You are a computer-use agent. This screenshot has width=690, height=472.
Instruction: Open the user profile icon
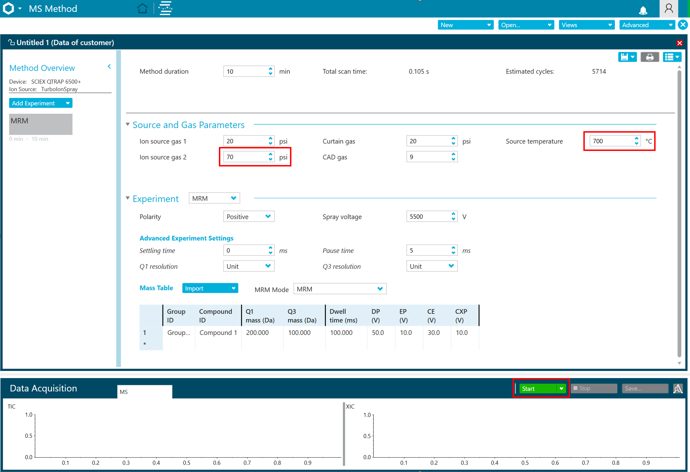pyautogui.click(x=669, y=8)
